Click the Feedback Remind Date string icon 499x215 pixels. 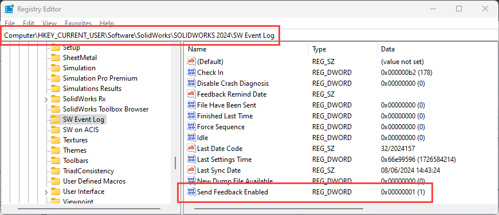pyautogui.click(x=191, y=94)
